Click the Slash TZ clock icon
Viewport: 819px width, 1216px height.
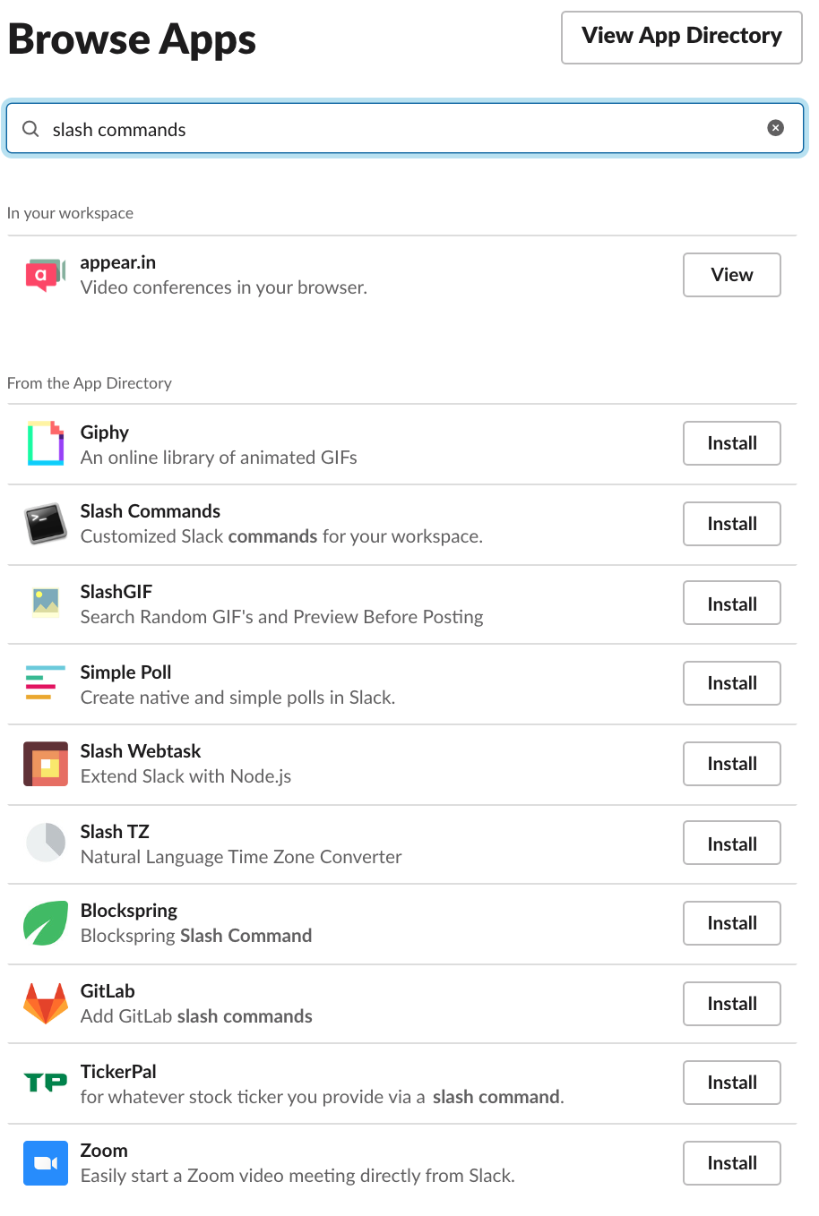(x=45, y=843)
